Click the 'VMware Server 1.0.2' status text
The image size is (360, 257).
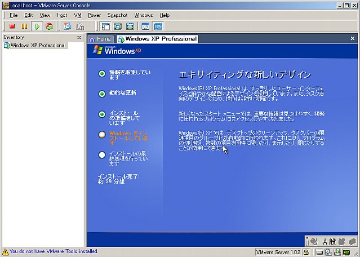[x=278, y=252]
